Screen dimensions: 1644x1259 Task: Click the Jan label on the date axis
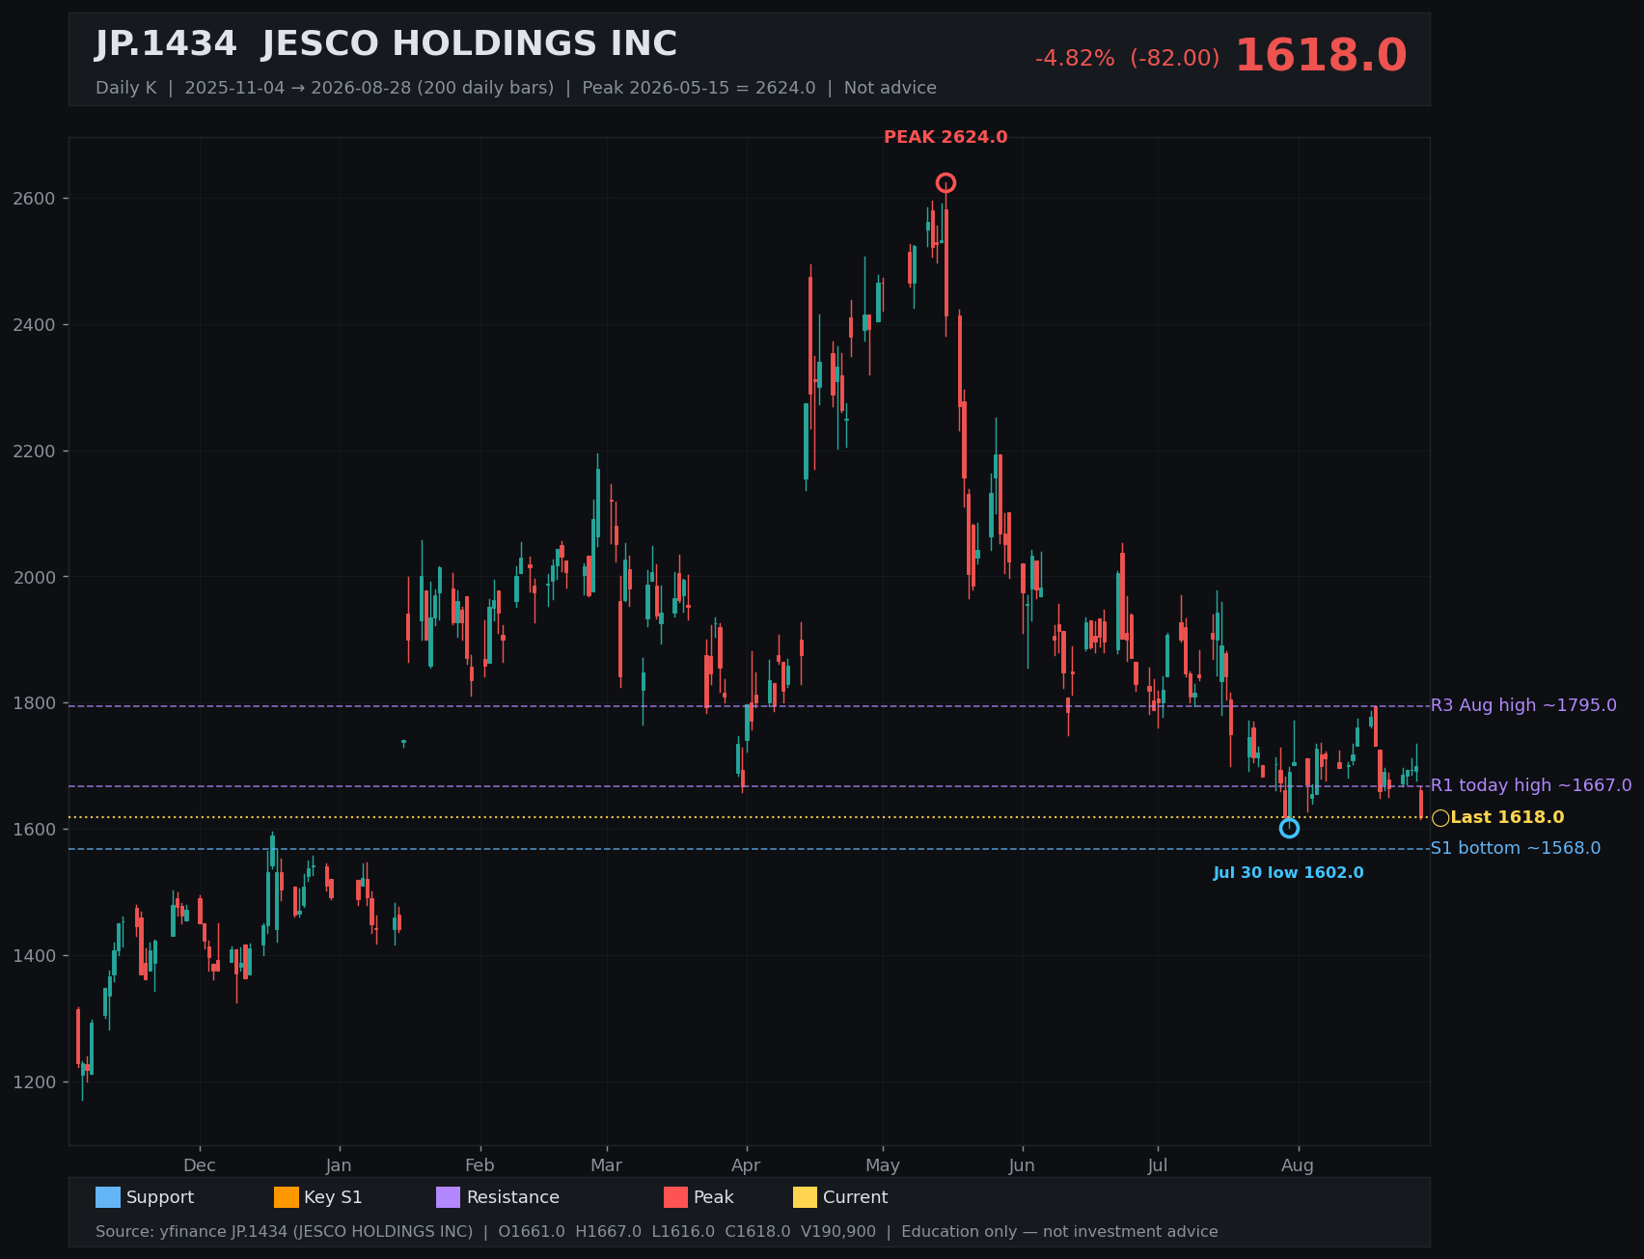coord(339,1165)
